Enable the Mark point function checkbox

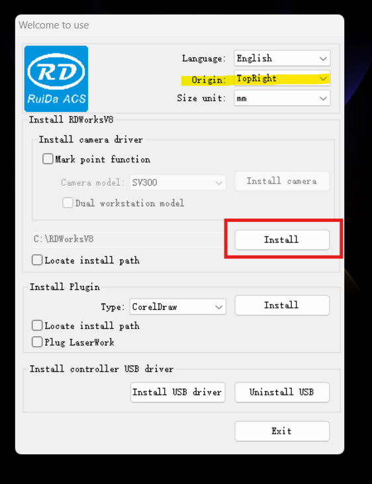coord(48,159)
